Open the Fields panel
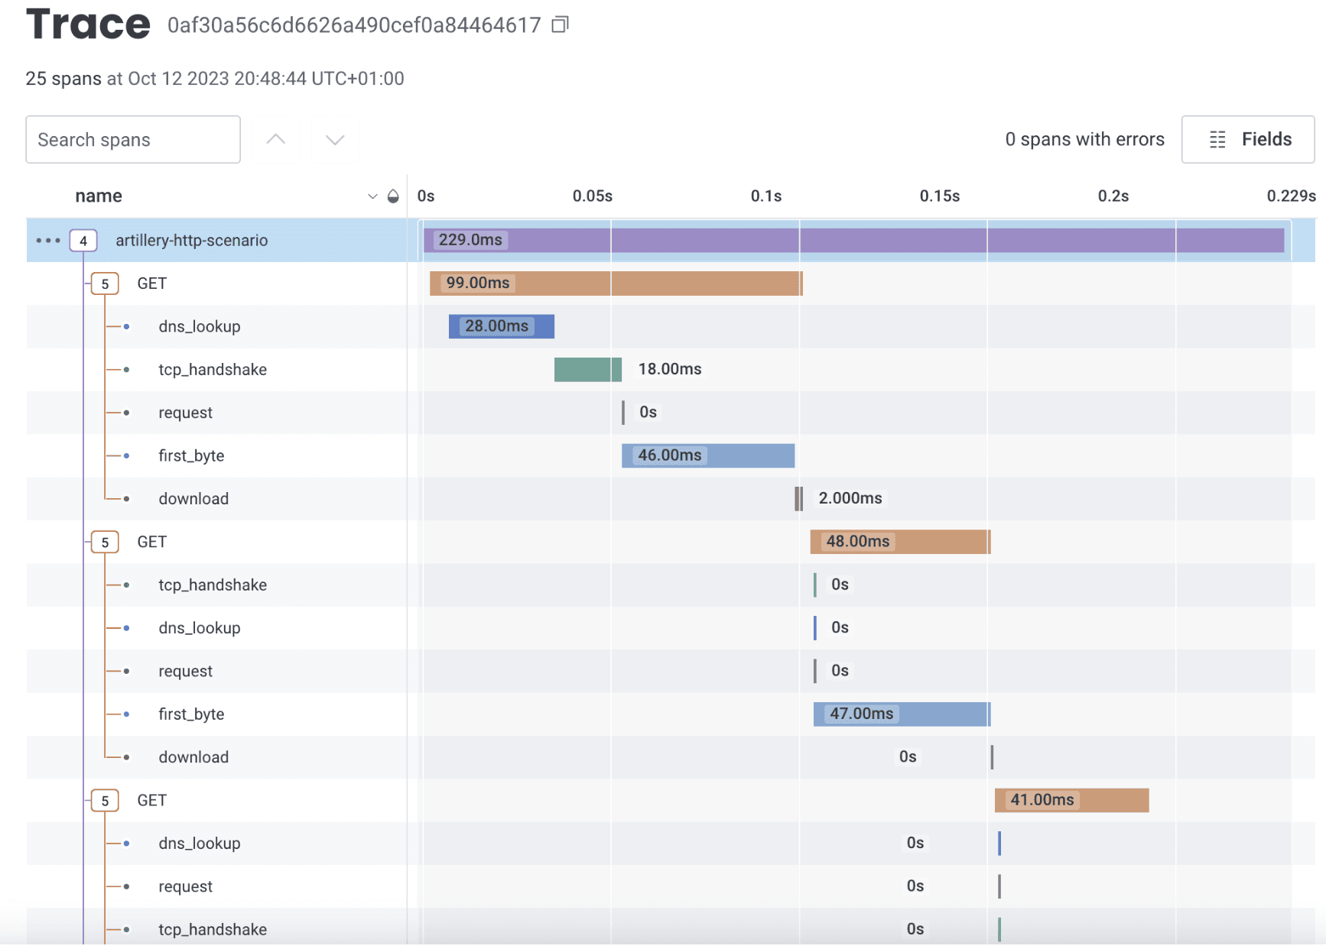Screen dimensions: 1326x949 coord(1247,139)
